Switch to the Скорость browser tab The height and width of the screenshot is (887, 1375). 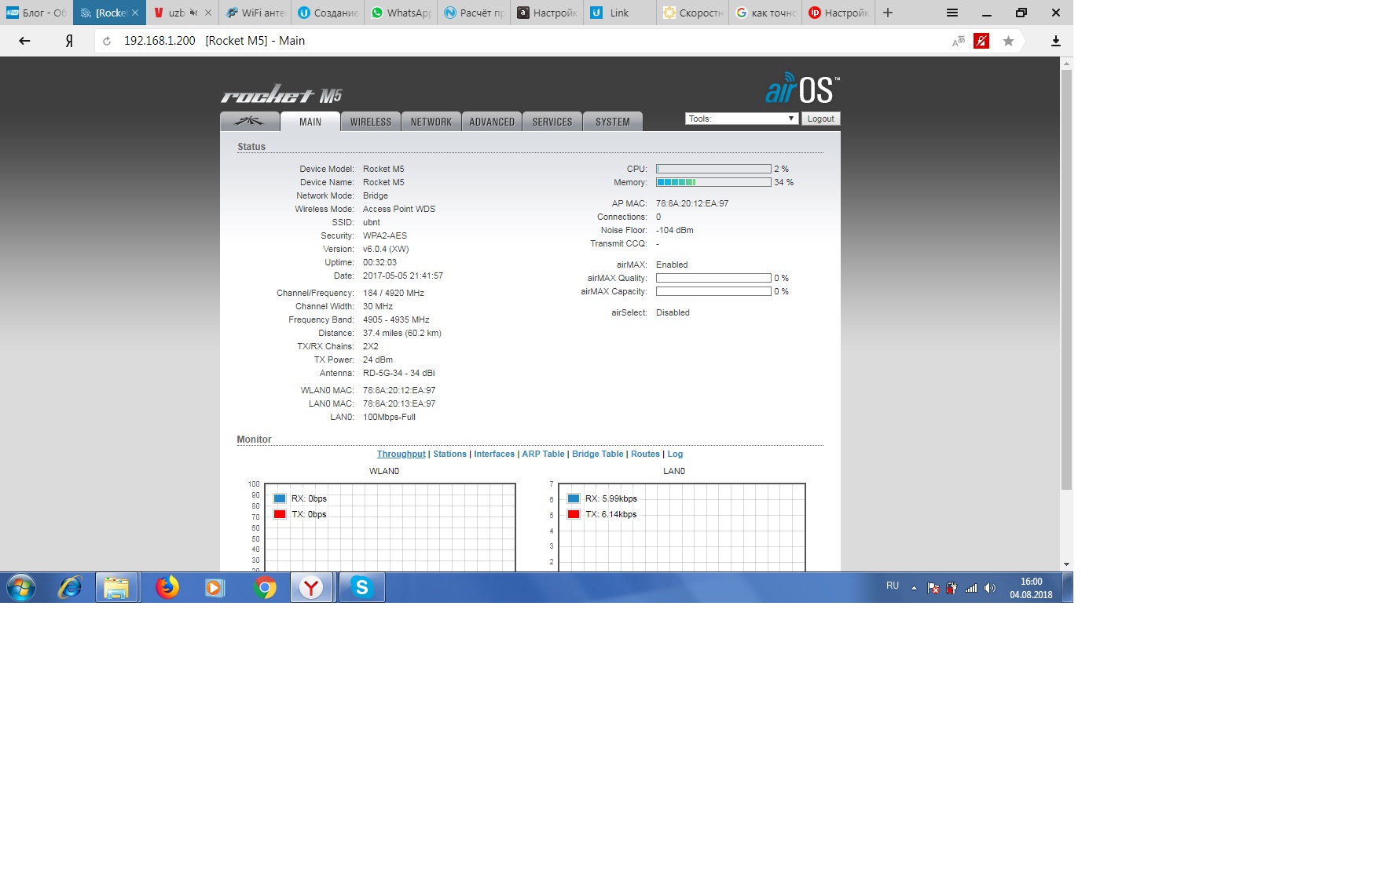click(x=693, y=13)
